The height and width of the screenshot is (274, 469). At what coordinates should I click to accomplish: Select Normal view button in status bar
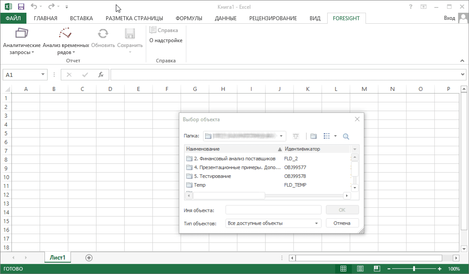click(x=343, y=269)
